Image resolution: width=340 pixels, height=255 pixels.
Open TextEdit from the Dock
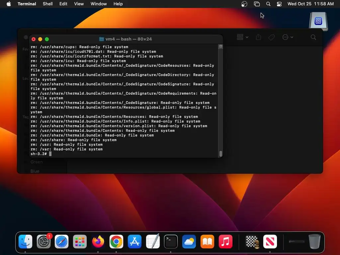153,241
